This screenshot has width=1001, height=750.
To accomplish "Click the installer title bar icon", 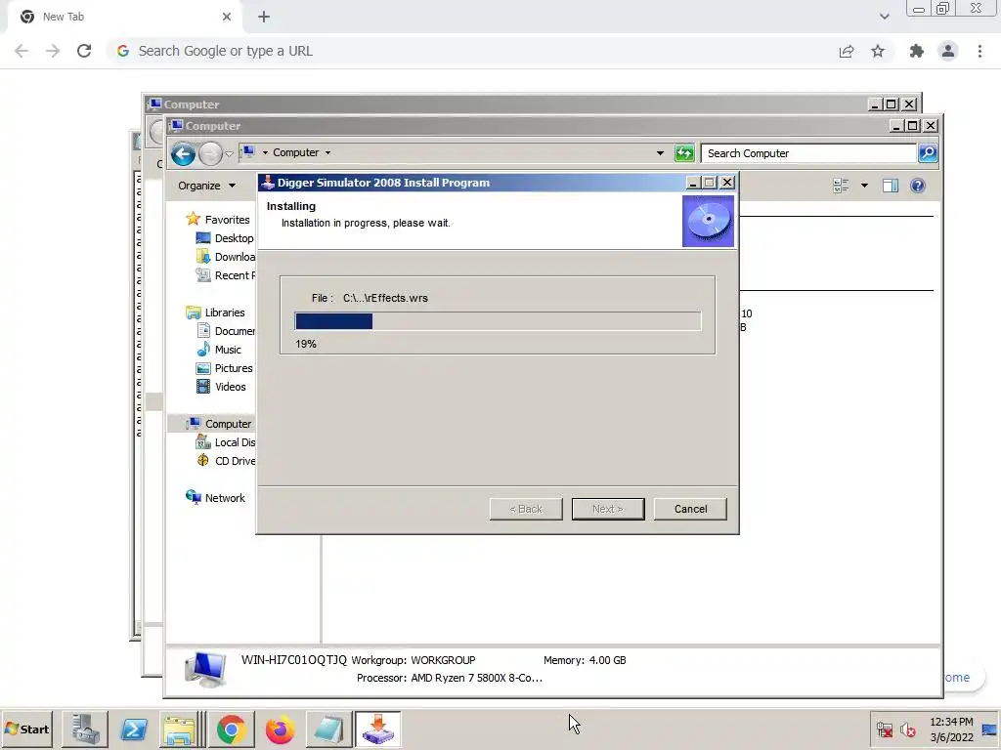I will pyautogui.click(x=268, y=183).
